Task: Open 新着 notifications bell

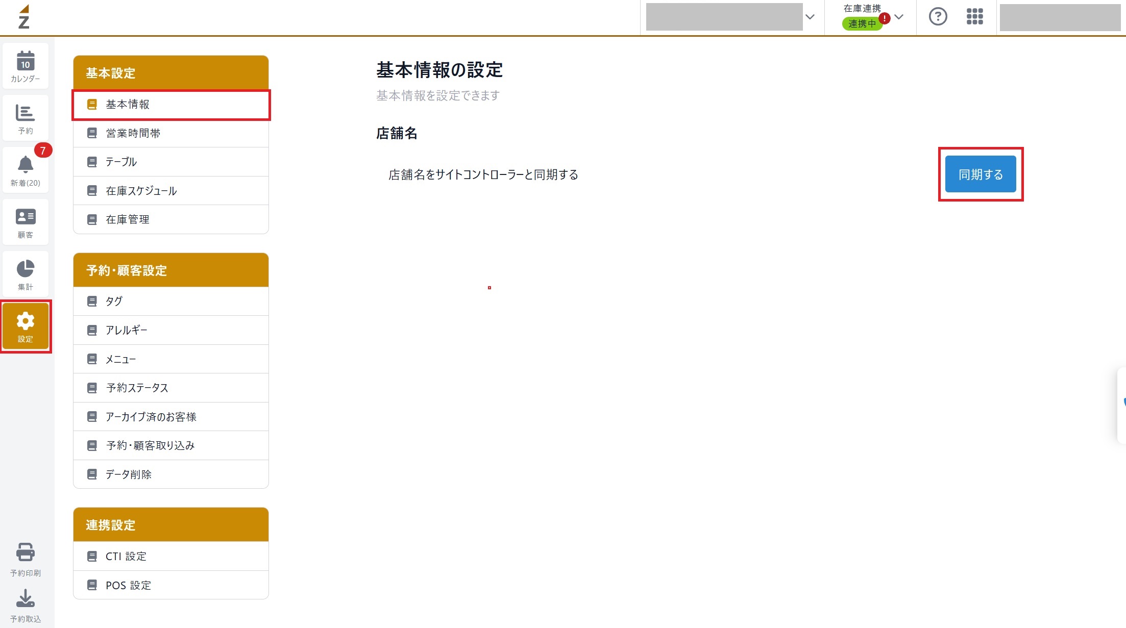Action: 26,170
